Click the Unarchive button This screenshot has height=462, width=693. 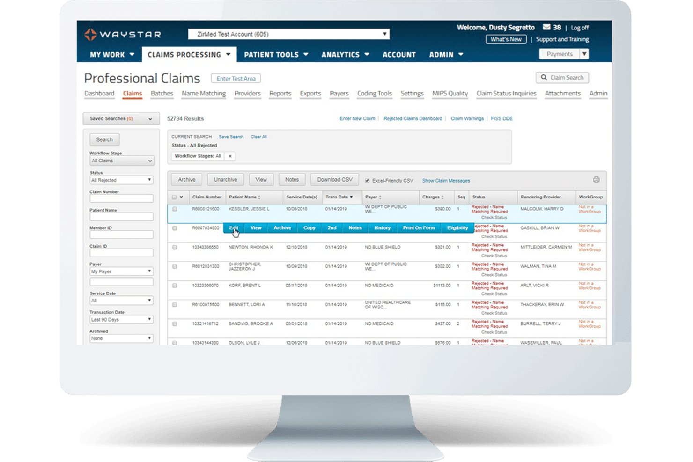(226, 180)
